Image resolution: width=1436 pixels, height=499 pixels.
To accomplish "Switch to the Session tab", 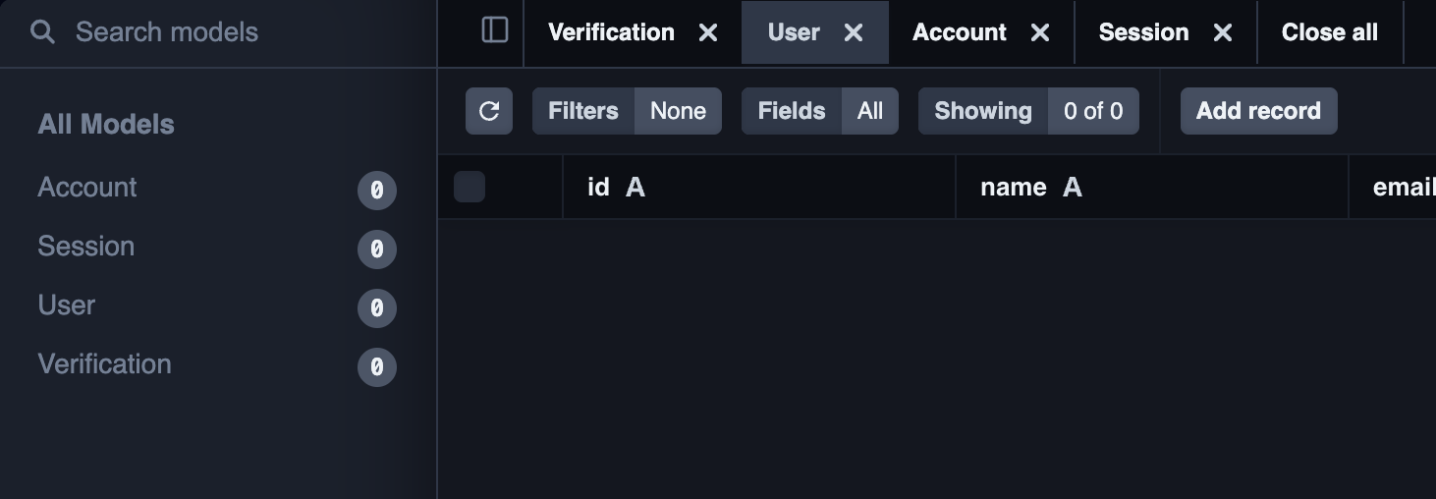I will click(1143, 32).
